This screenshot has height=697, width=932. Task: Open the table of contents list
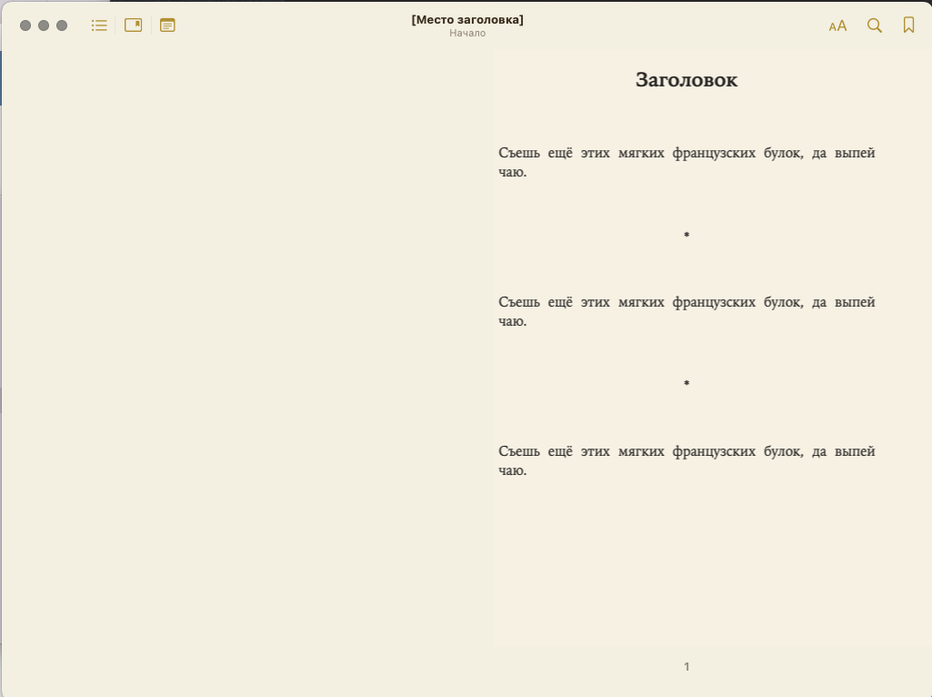click(x=99, y=25)
